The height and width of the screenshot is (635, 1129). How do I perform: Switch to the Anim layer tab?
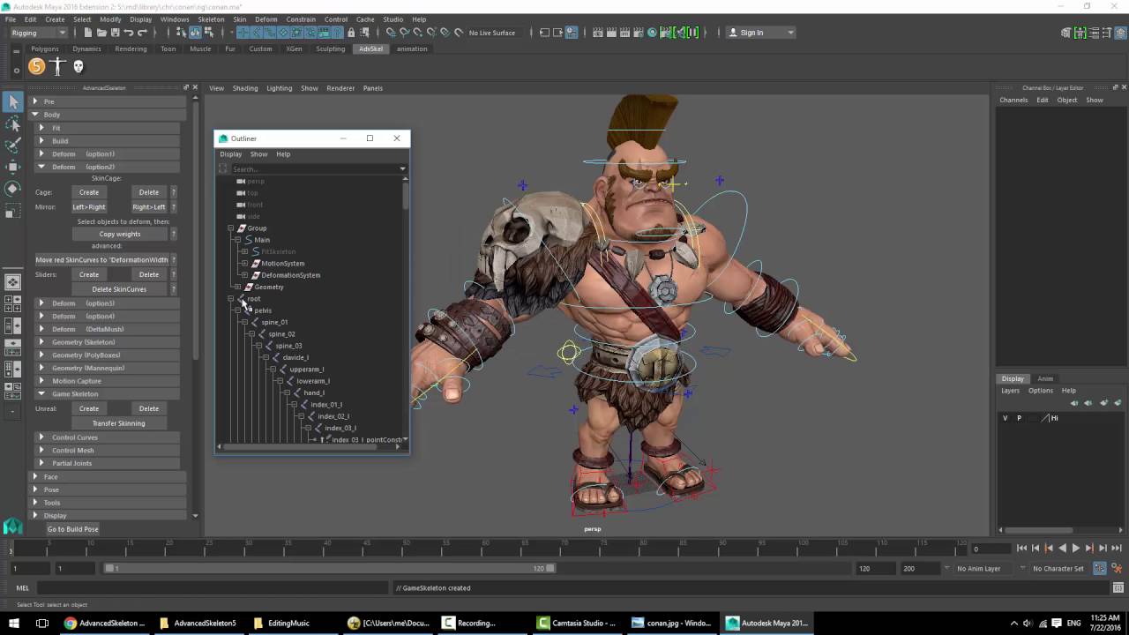point(1045,379)
